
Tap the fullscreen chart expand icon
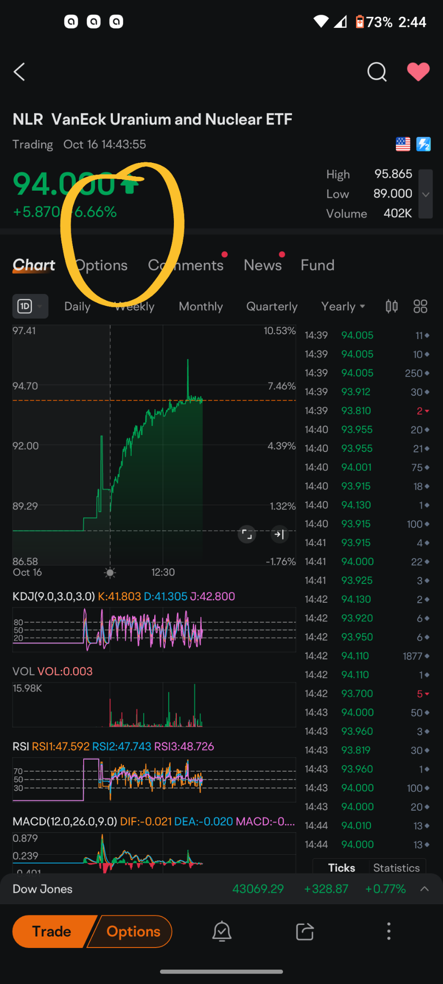247,534
